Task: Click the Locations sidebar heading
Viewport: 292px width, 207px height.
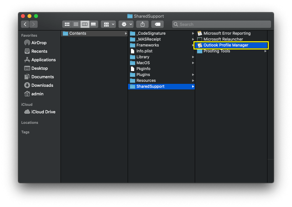Action: [29, 122]
